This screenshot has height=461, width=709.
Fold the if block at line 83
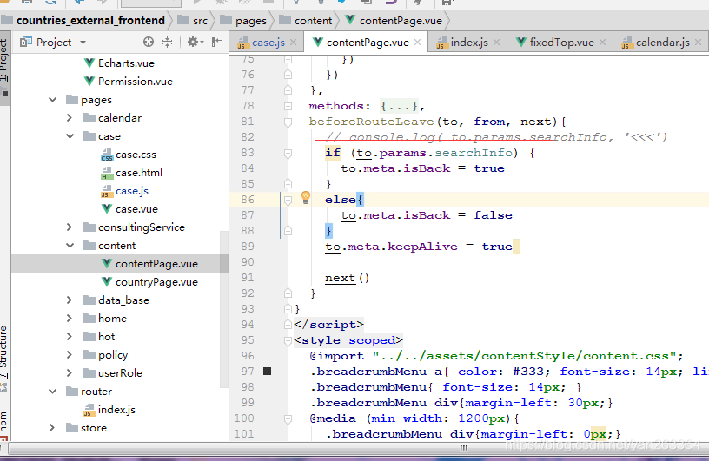pyautogui.click(x=288, y=153)
